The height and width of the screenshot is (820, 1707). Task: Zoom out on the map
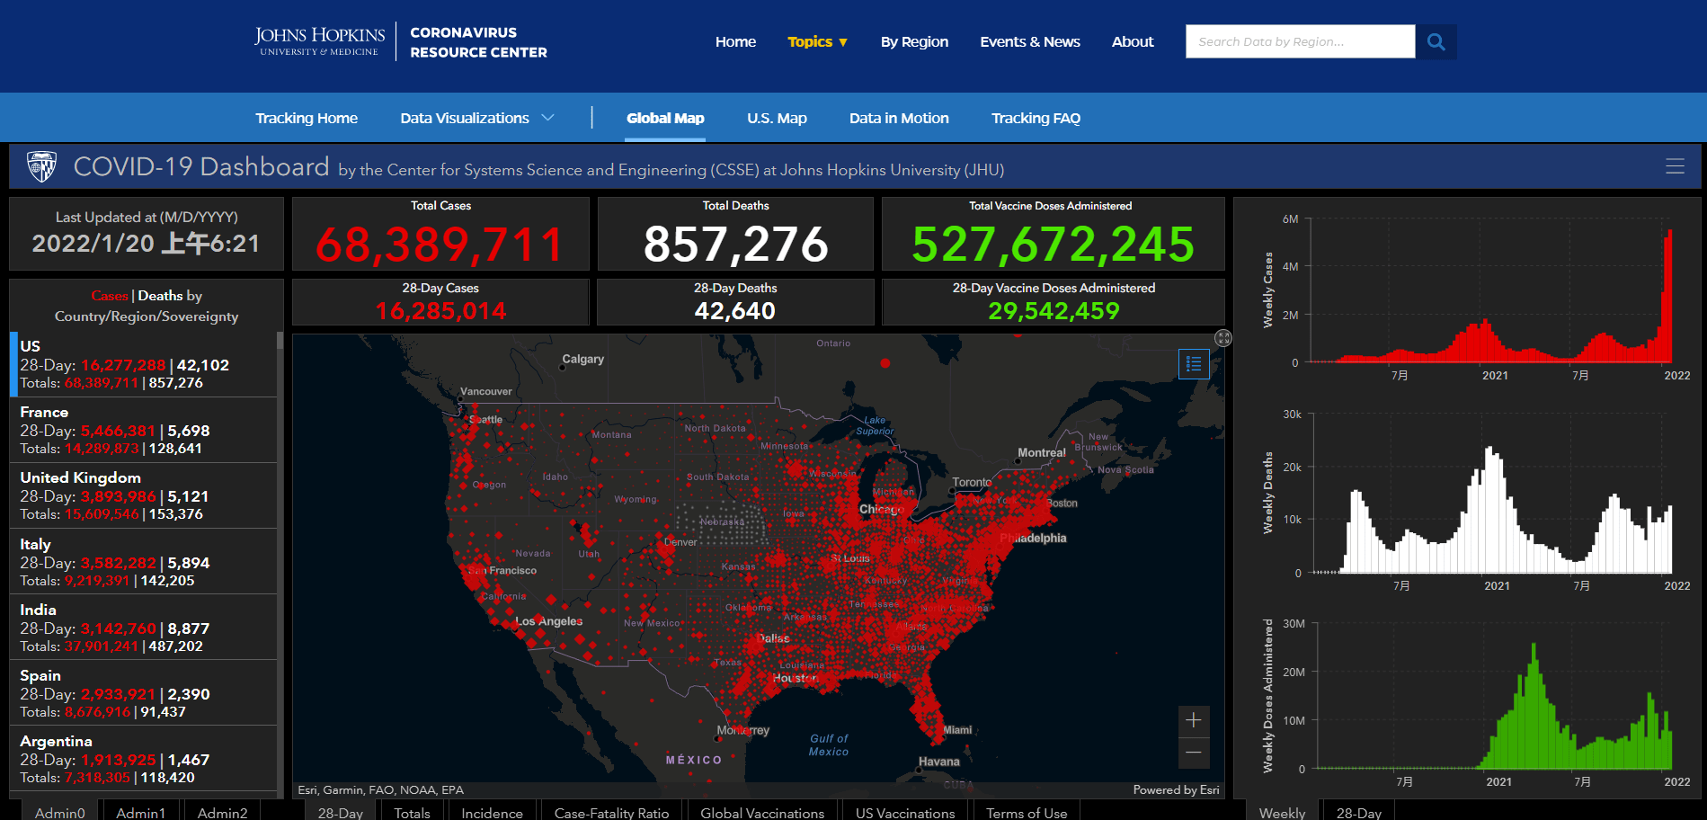[x=1194, y=753]
